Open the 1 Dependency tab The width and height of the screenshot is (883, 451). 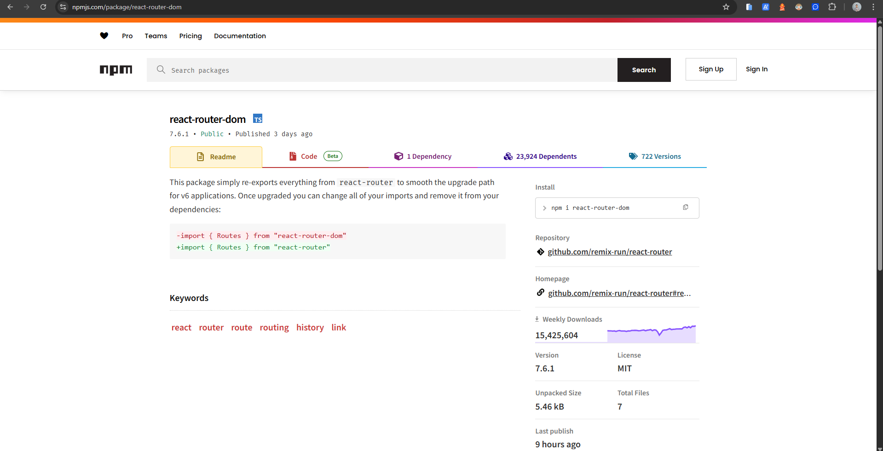coord(423,156)
